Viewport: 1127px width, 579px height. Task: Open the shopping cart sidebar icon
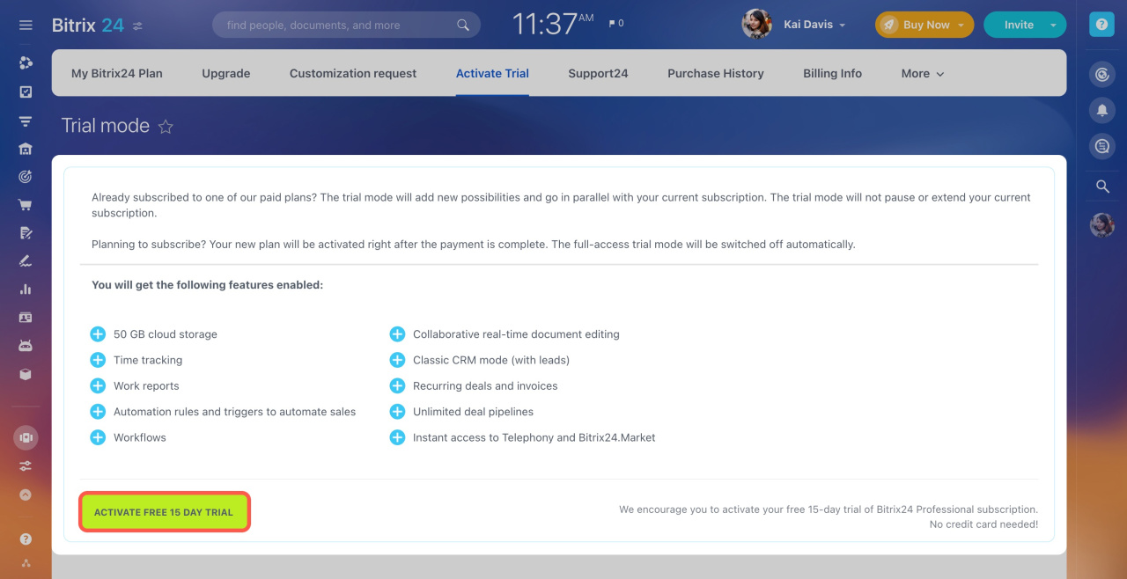(x=26, y=205)
